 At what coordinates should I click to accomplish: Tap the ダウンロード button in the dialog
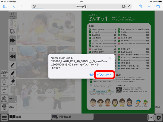(104, 75)
